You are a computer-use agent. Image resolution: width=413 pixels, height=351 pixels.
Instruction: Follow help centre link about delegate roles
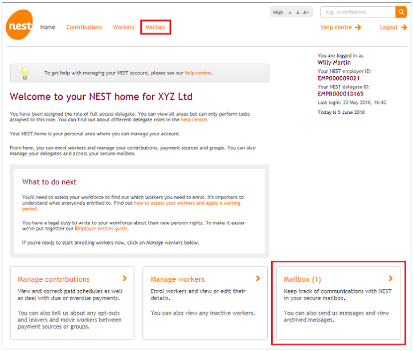click(x=194, y=119)
